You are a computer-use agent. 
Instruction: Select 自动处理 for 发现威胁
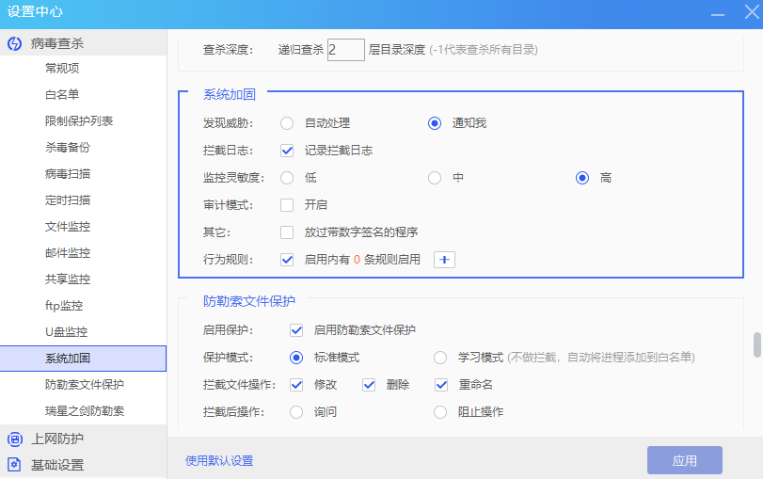pyautogui.click(x=287, y=123)
